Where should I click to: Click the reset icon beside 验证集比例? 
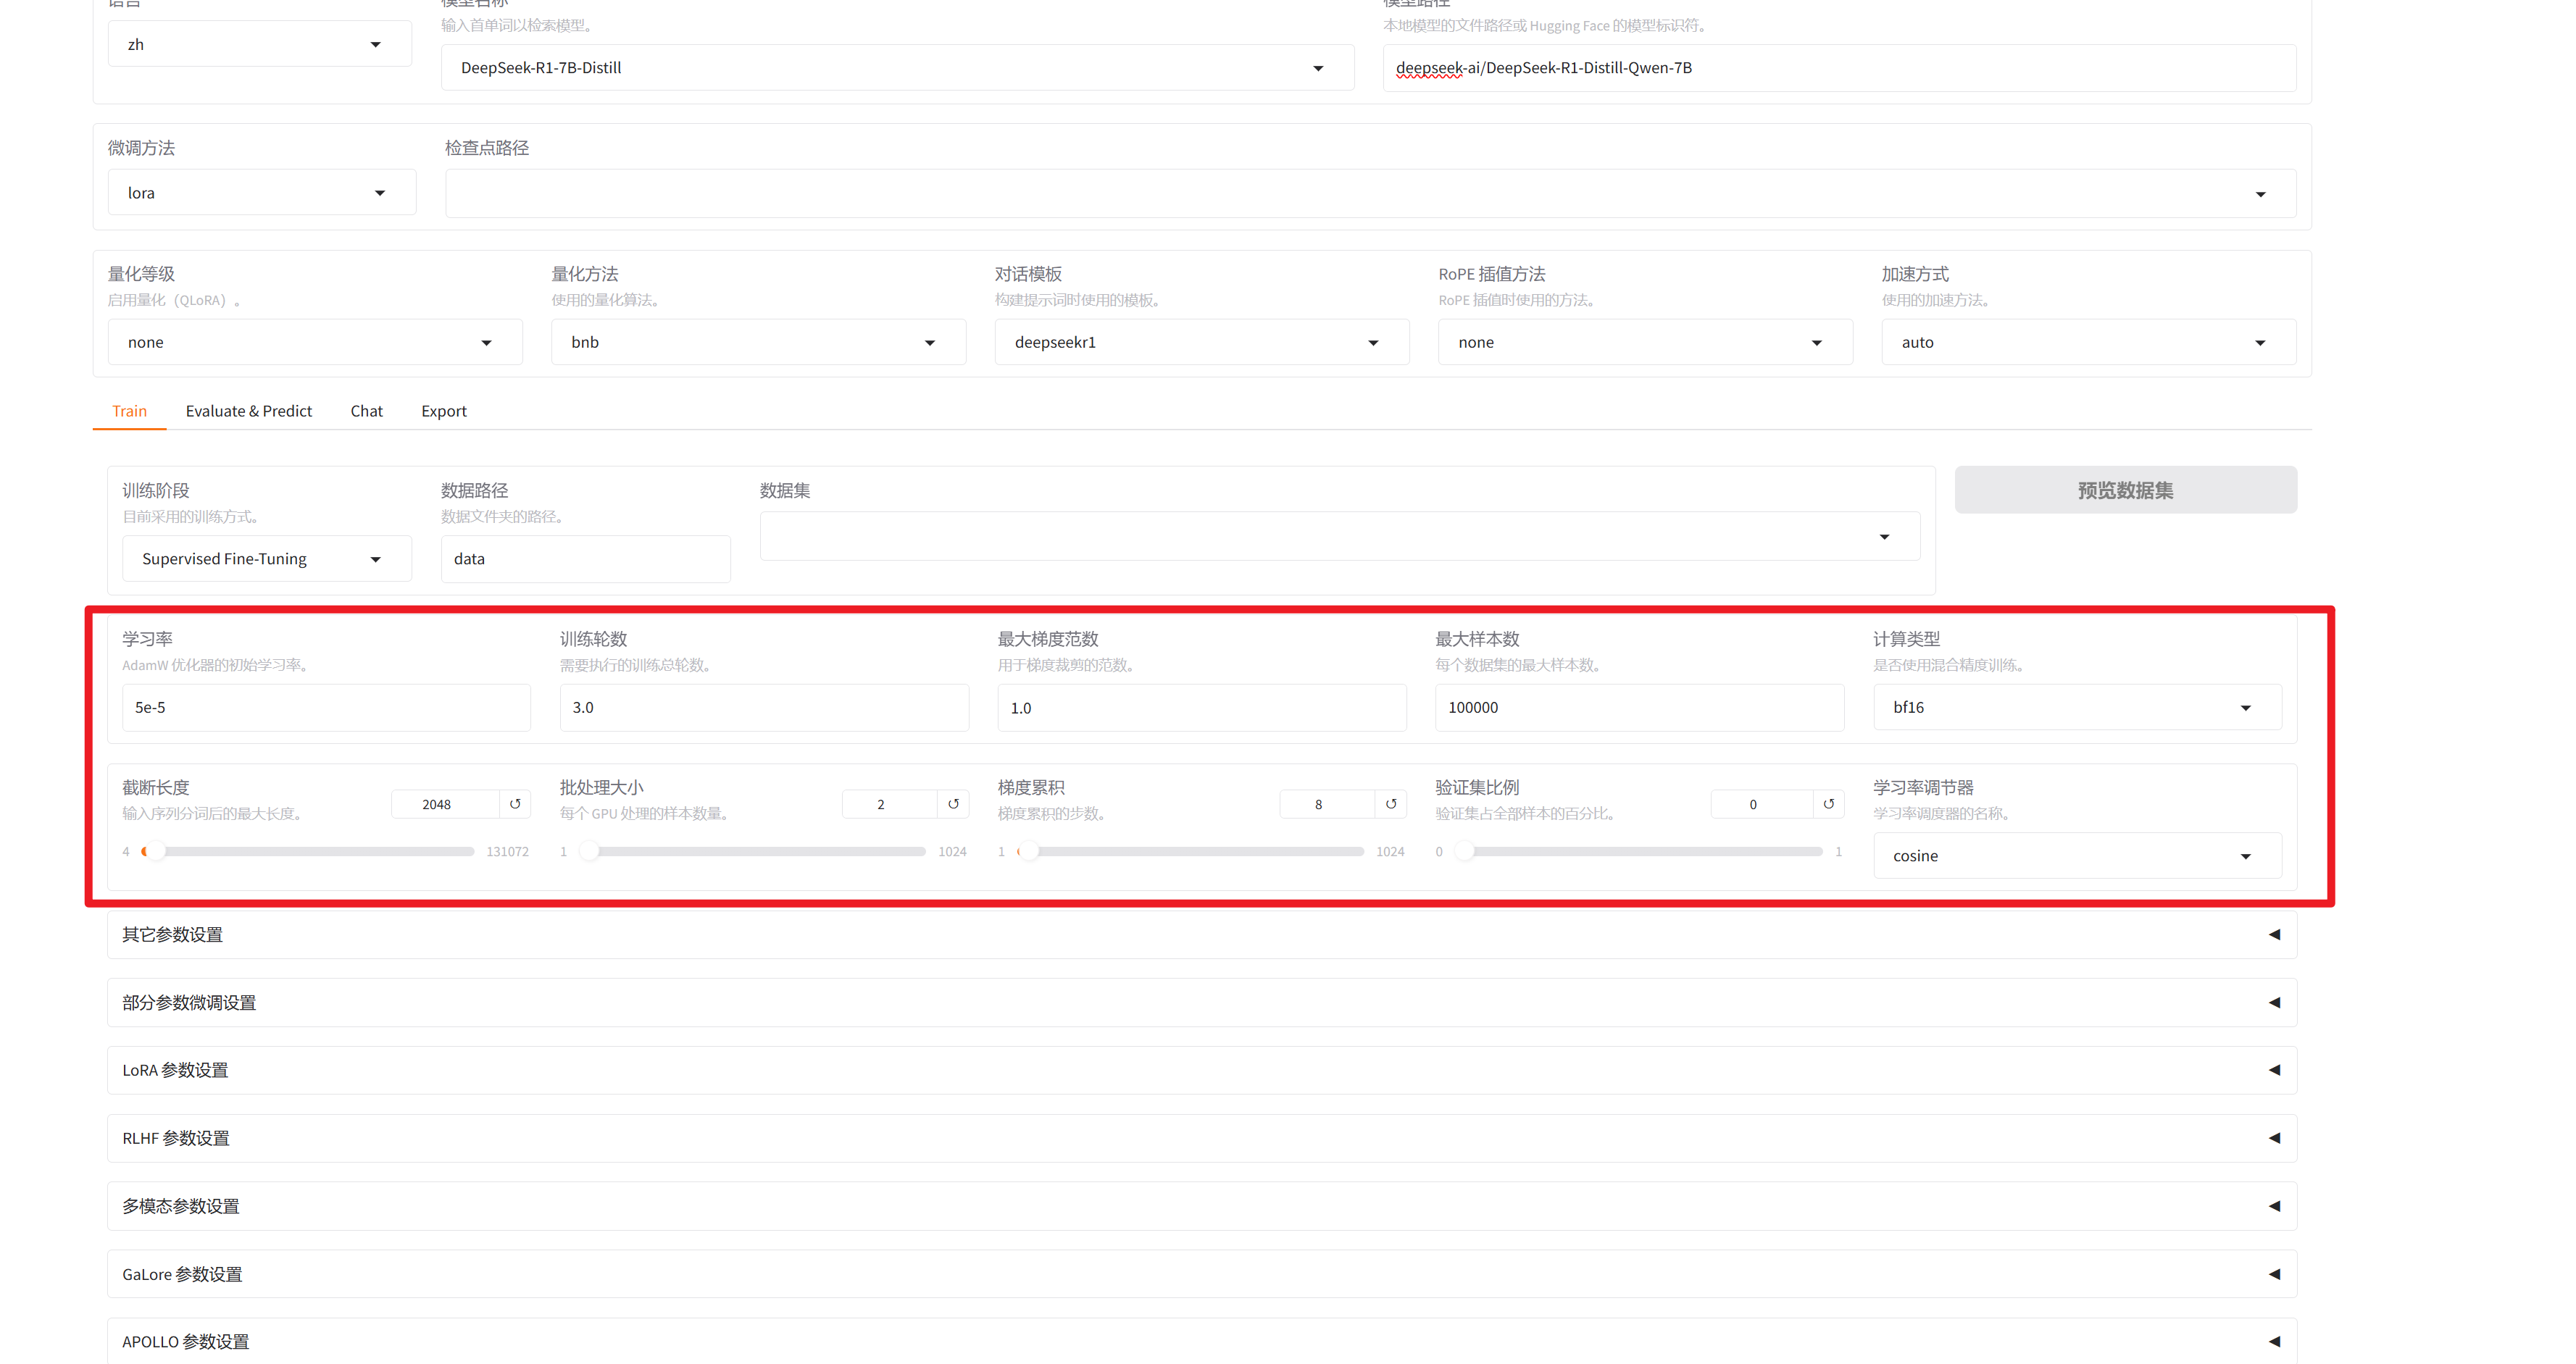click(1829, 804)
